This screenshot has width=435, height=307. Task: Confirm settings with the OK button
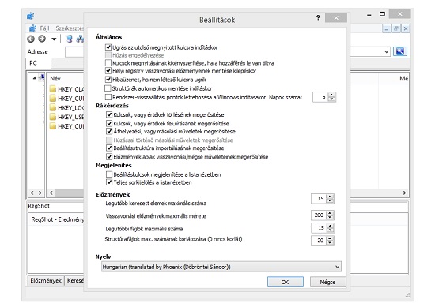286,282
